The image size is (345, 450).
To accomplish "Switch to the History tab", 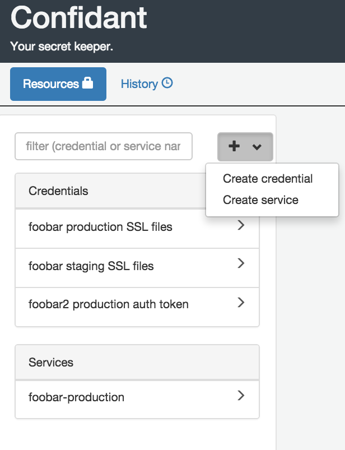I will 147,84.
